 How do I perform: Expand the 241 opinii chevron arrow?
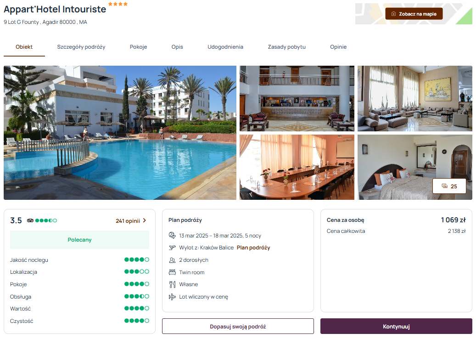coord(145,220)
